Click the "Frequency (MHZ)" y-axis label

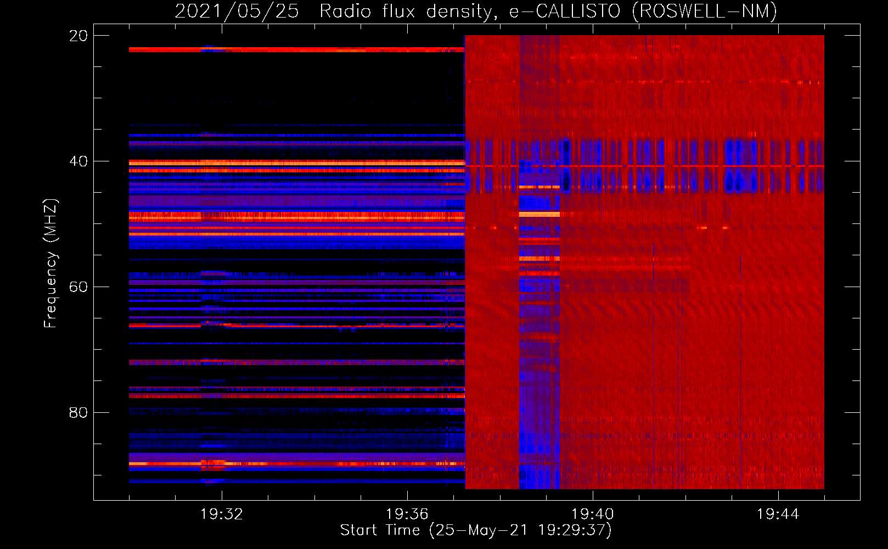(x=50, y=264)
